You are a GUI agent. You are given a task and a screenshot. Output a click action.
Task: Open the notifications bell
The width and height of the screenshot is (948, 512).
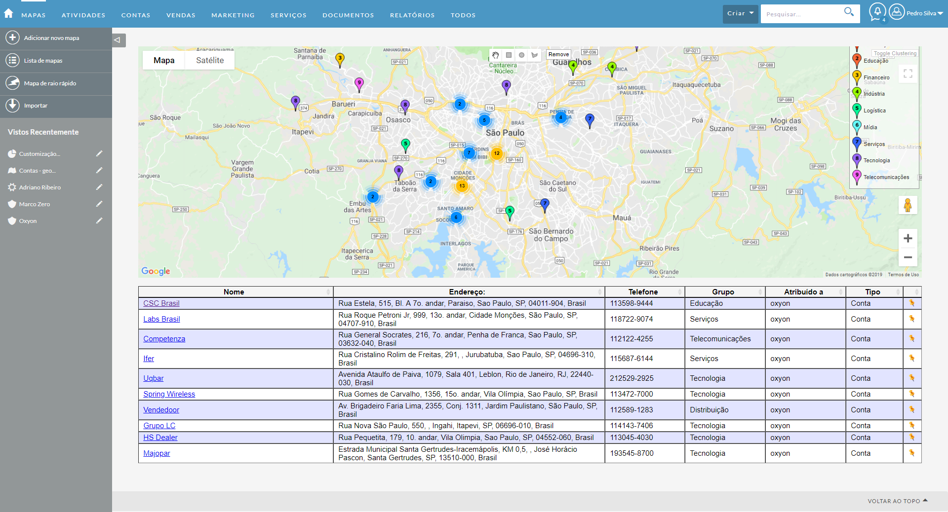click(x=877, y=11)
